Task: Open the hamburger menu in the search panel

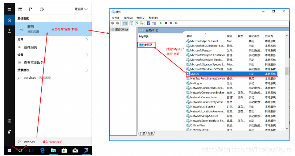Action: 9,9
